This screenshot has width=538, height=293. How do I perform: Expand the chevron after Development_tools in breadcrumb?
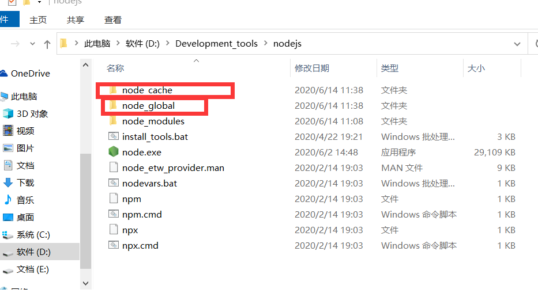click(266, 43)
